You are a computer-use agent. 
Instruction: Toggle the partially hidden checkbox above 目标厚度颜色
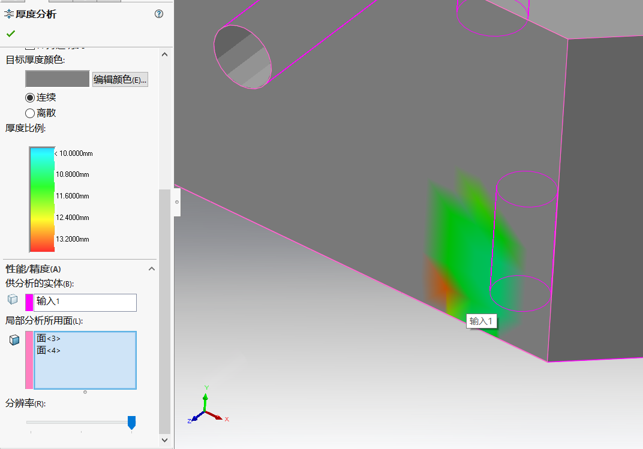click(29, 47)
